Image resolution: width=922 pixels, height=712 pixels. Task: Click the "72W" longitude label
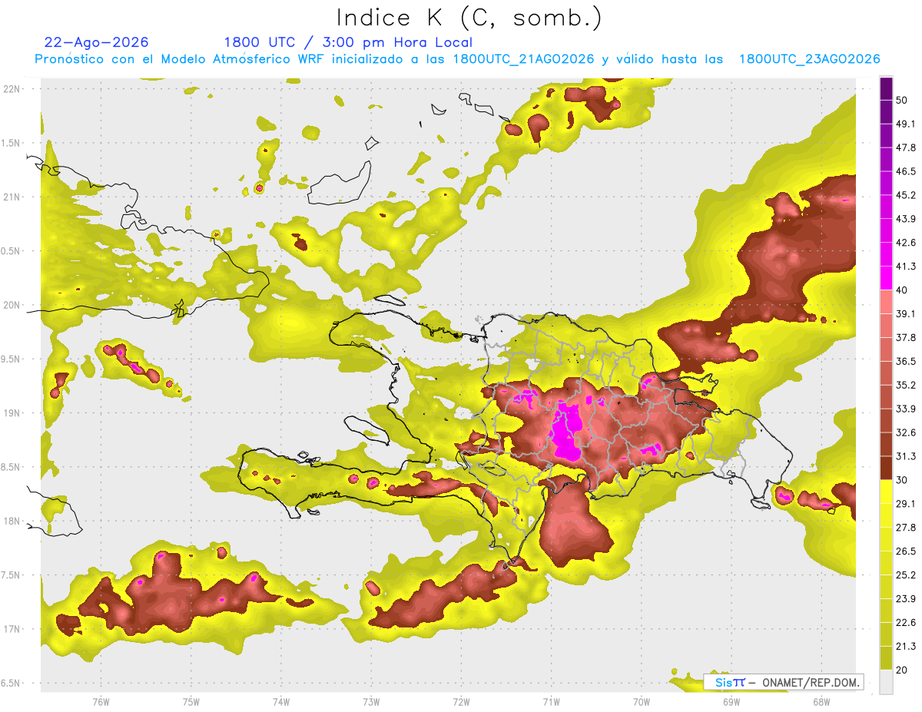tap(461, 701)
